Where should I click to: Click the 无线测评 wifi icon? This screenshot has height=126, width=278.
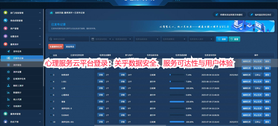[x=8, y=106]
